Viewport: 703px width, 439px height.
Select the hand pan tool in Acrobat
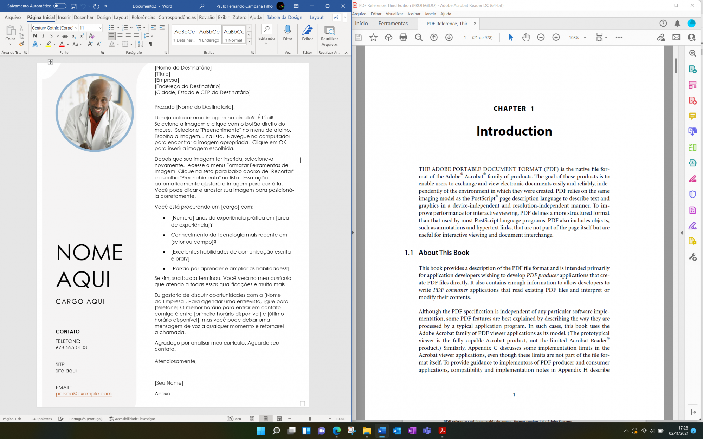click(x=526, y=37)
